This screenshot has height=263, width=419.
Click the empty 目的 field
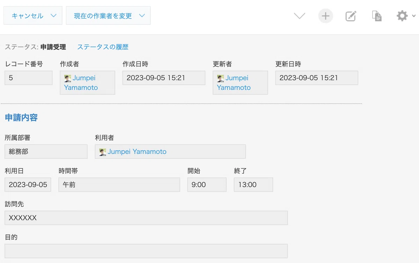146,251
